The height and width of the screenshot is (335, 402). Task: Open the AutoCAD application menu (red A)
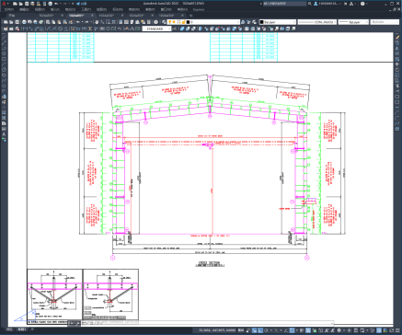5,4
